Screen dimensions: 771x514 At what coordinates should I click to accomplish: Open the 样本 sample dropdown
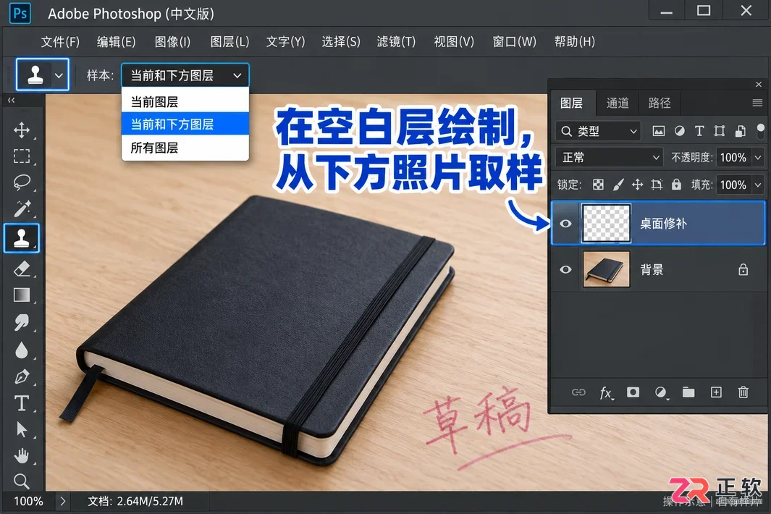(185, 75)
